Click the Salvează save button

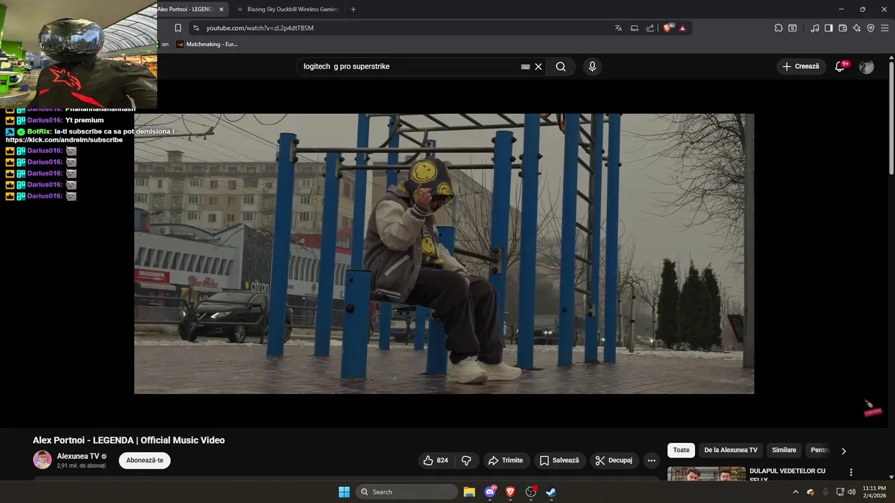[x=559, y=460]
